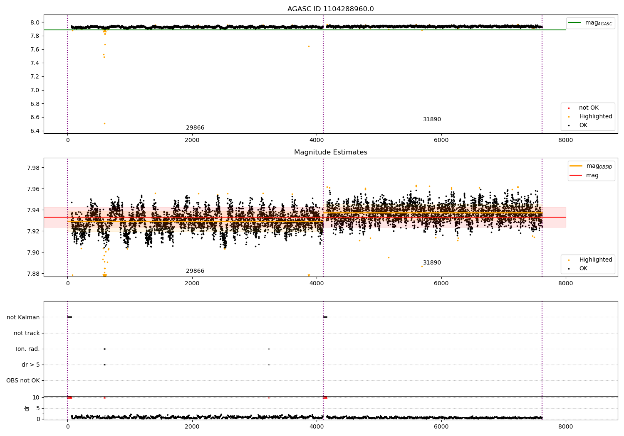Click the 4000 x-axis tick under Magnitude Estimates plot
Screen dimensions: 624x436
point(317,284)
